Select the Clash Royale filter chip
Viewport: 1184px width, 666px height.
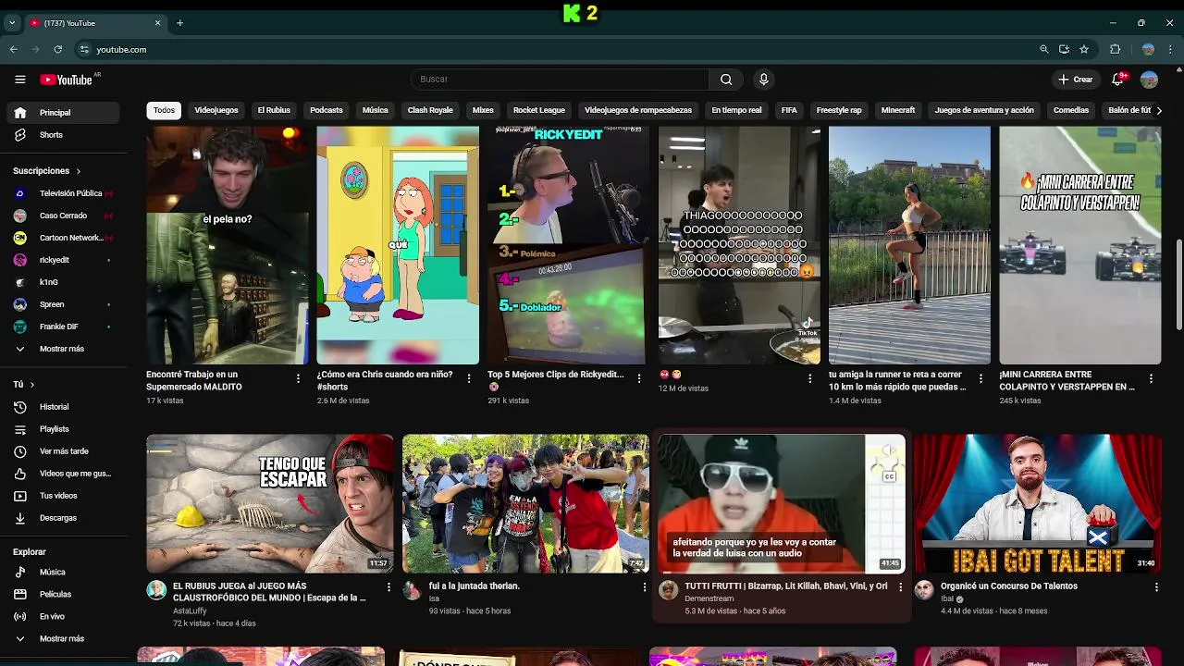tap(430, 110)
